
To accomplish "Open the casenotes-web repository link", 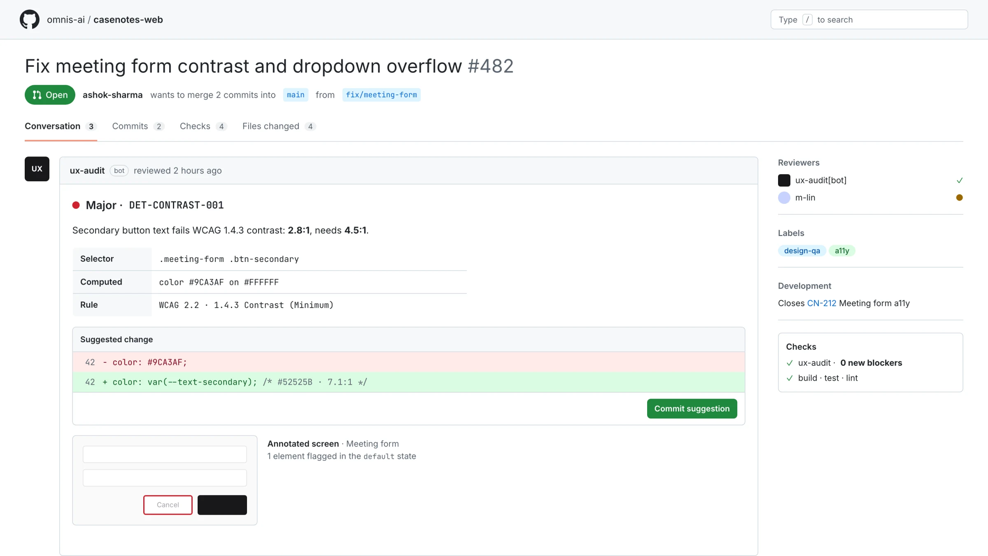I will [x=128, y=20].
